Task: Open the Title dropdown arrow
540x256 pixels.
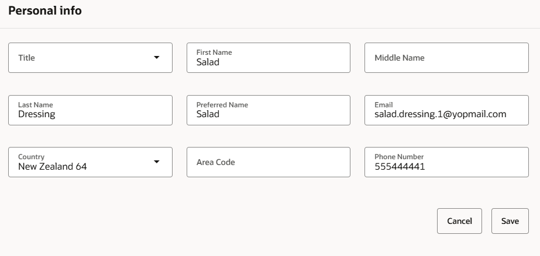Action: pyautogui.click(x=156, y=58)
